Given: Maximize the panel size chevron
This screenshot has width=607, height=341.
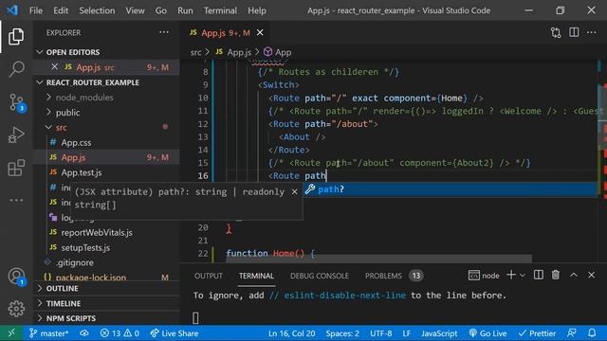Looking at the screenshot, I should click(574, 275).
